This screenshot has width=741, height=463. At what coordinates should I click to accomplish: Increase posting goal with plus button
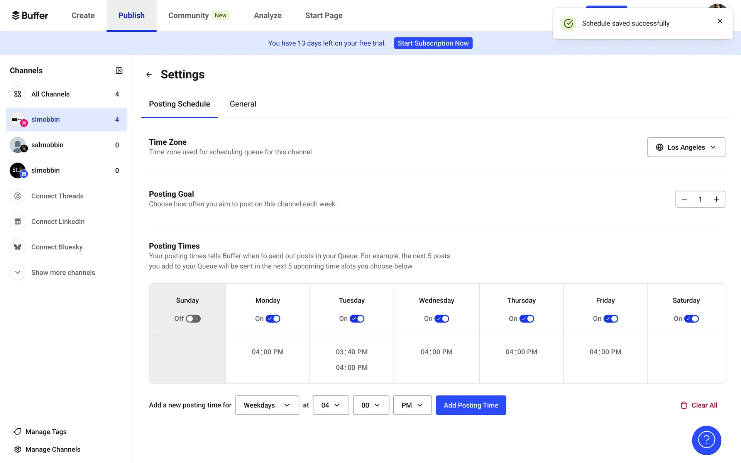pyautogui.click(x=716, y=199)
